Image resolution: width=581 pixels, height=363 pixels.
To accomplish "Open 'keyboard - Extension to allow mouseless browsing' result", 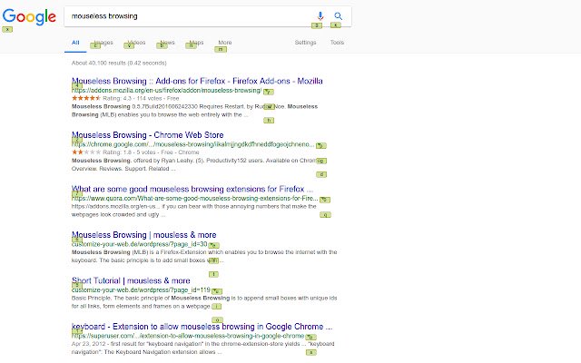I will click(x=202, y=327).
